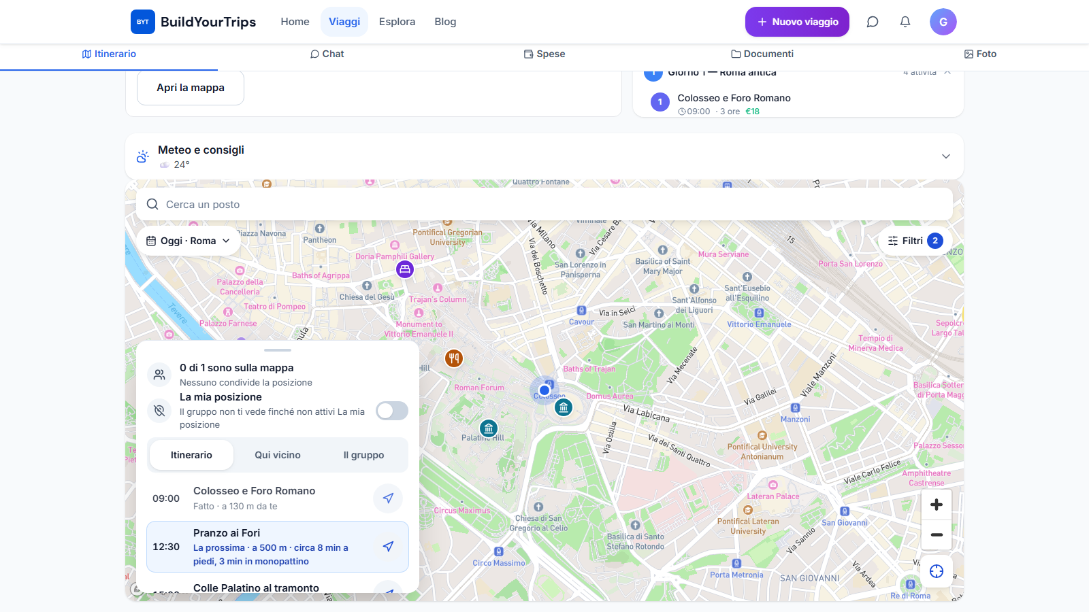
Task: Click the 0 di 1 sono sulla mappa text
Action: point(237,368)
